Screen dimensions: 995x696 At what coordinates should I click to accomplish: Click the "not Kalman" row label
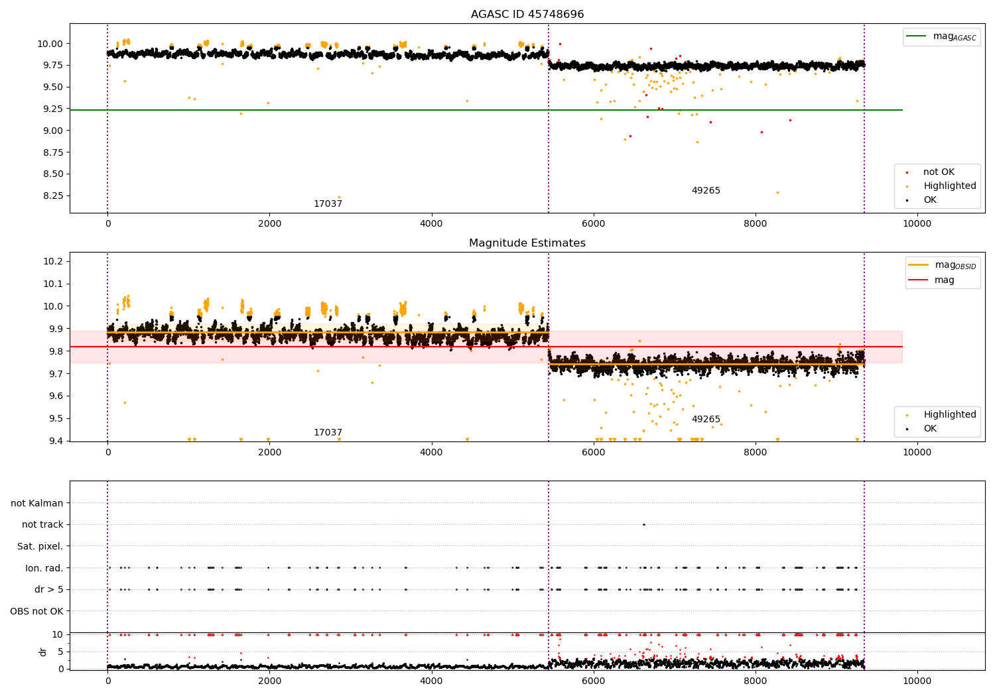[37, 504]
